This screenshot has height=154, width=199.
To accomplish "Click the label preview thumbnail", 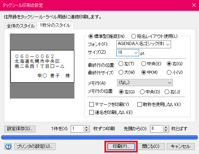I will tap(42, 66).
